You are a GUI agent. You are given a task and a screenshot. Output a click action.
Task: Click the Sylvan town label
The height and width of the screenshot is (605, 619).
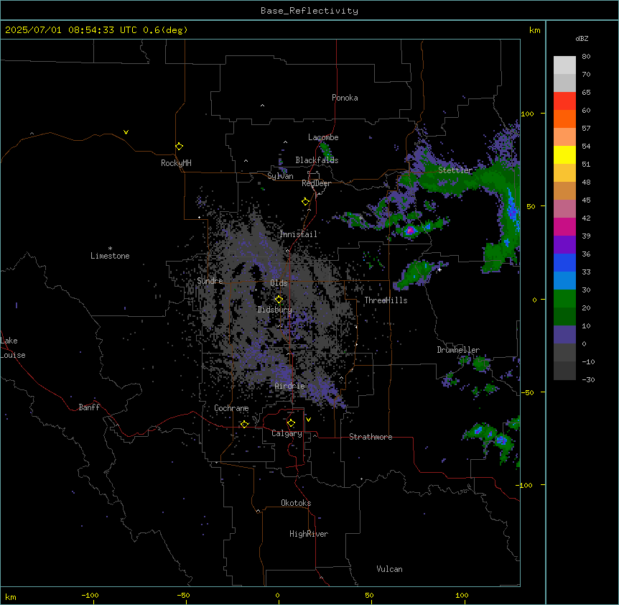pyautogui.click(x=280, y=176)
